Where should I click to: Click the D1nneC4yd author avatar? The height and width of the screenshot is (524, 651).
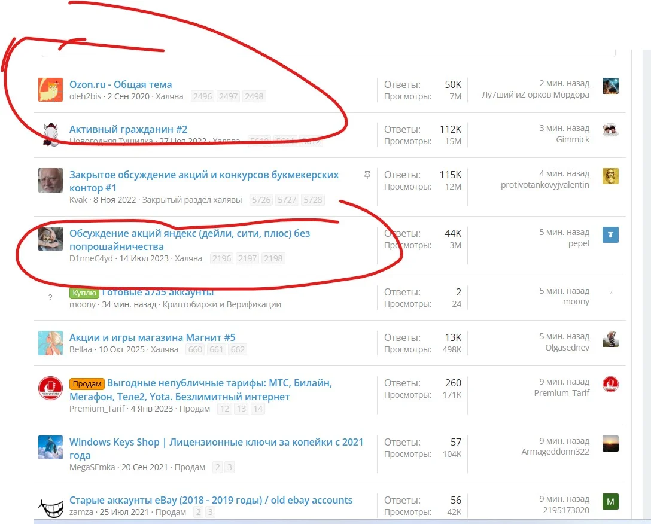51,239
